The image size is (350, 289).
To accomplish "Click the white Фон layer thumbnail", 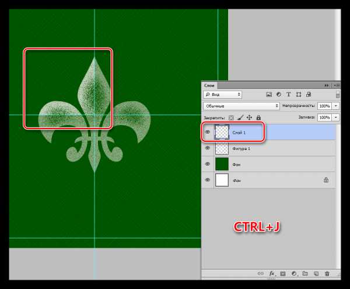I will tap(222, 181).
